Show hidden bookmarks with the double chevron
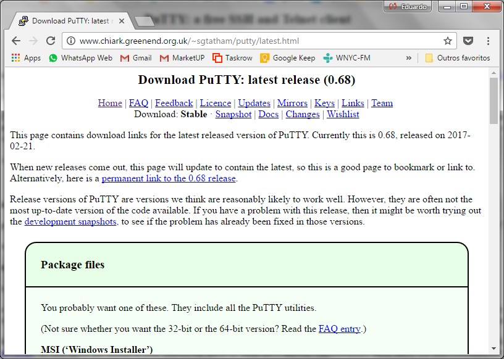Screen dimensions: 504x359 click(x=408, y=58)
